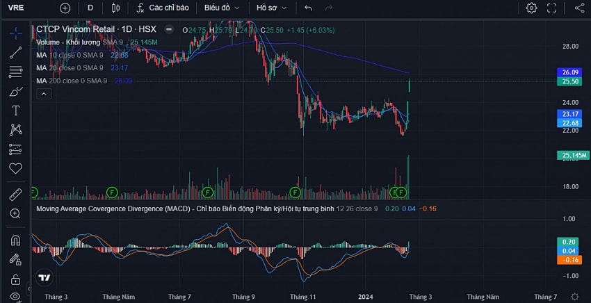This screenshot has height=303, width=591.
Task: Select the chart patterns tool
Action: pyautogui.click(x=15, y=130)
